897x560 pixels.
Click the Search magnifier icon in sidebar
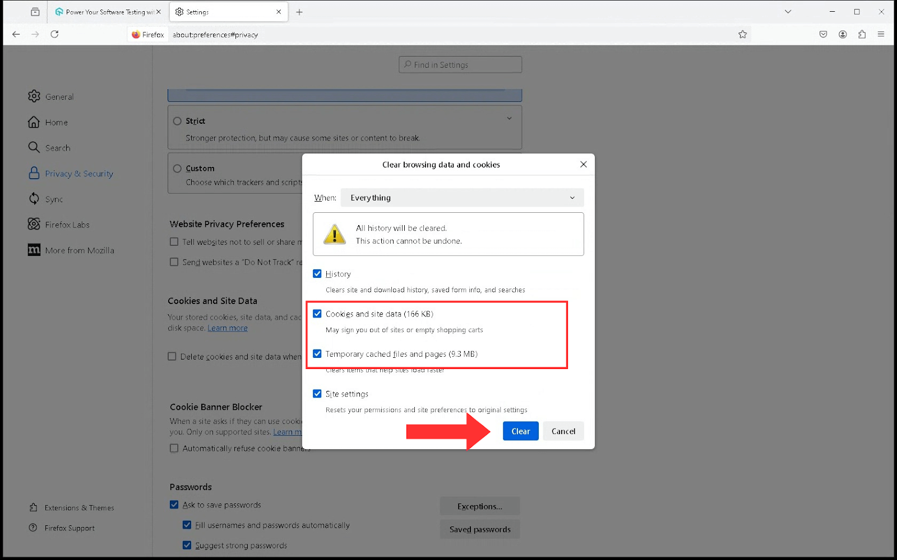34,147
